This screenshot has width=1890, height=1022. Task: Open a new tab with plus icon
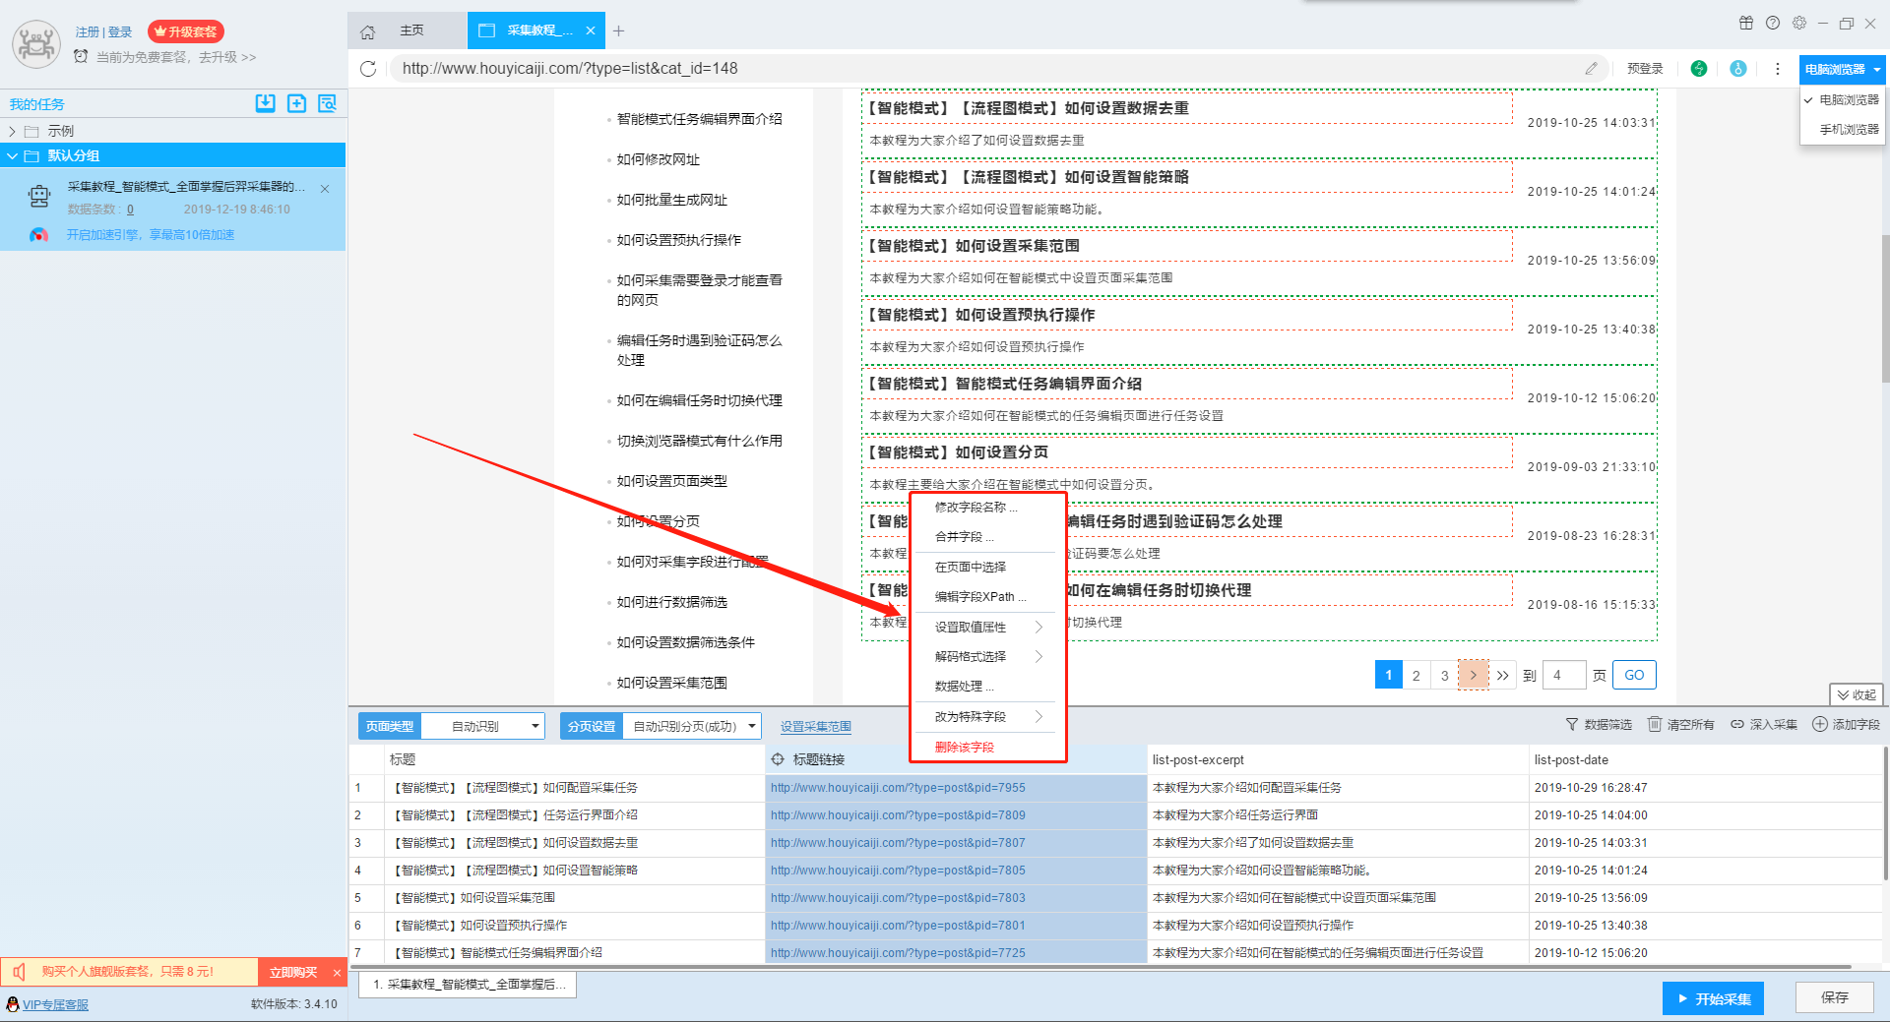(x=618, y=31)
